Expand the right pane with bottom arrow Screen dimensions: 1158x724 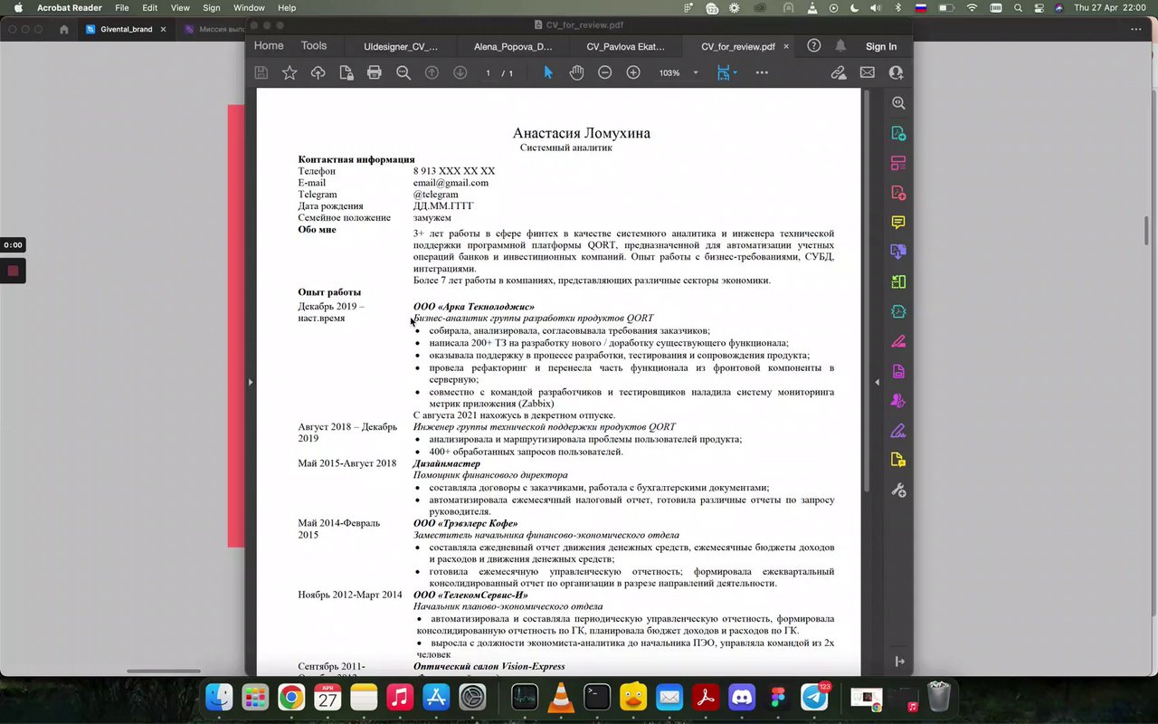[x=899, y=662]
